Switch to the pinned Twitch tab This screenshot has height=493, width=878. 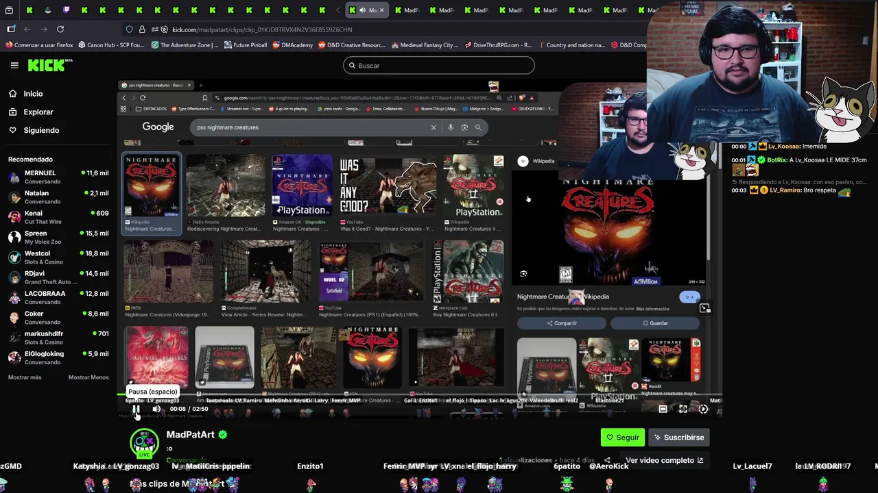pos(67,10)
